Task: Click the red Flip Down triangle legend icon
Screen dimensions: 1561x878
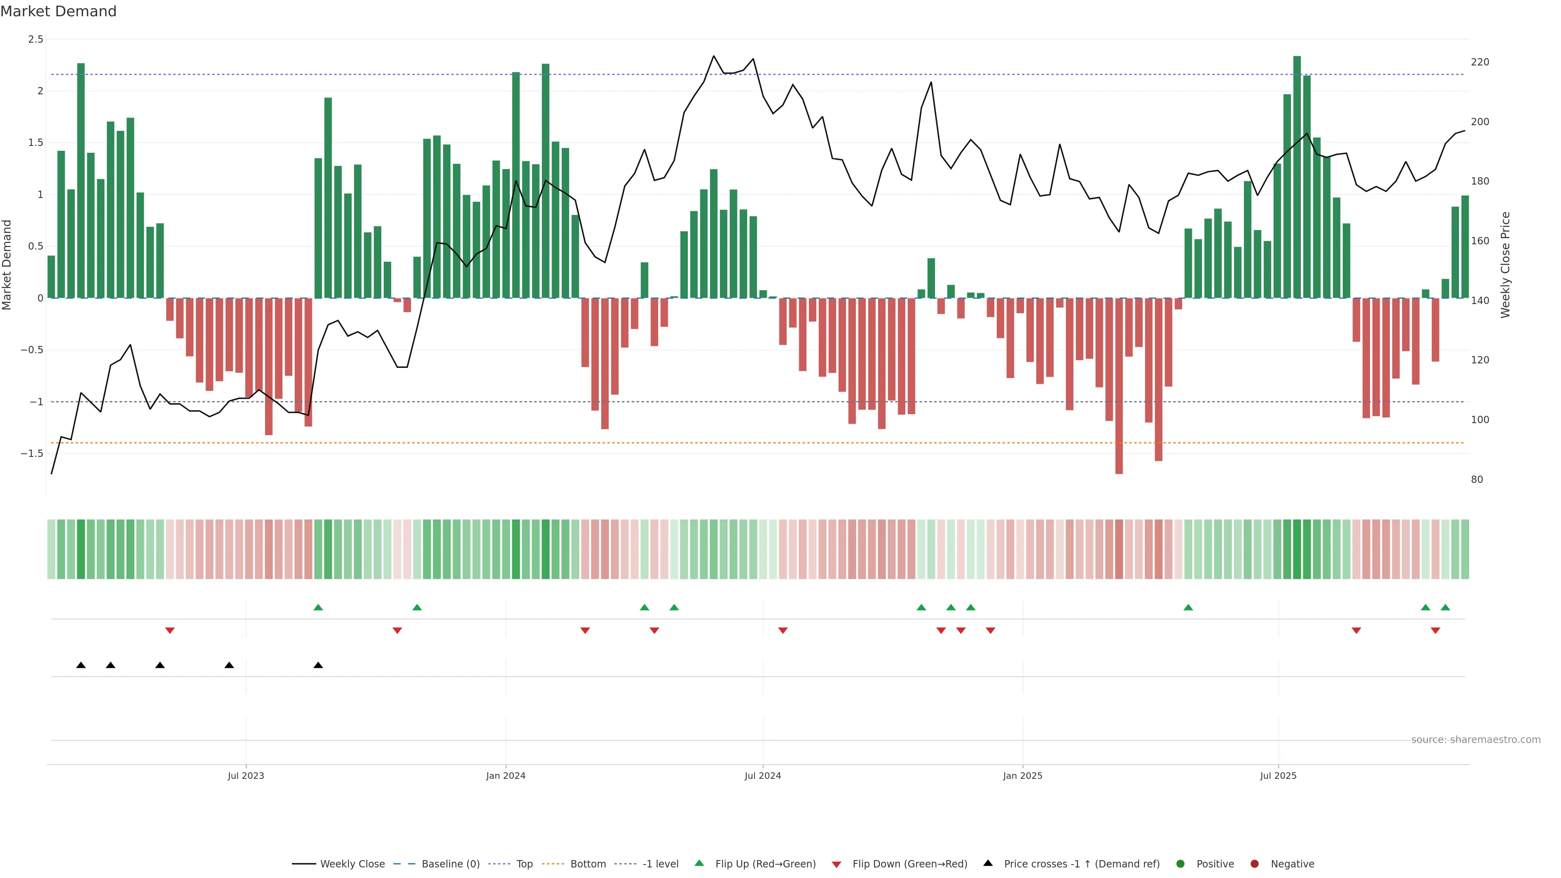Action: pyautogui.click(x=837, y=865)
